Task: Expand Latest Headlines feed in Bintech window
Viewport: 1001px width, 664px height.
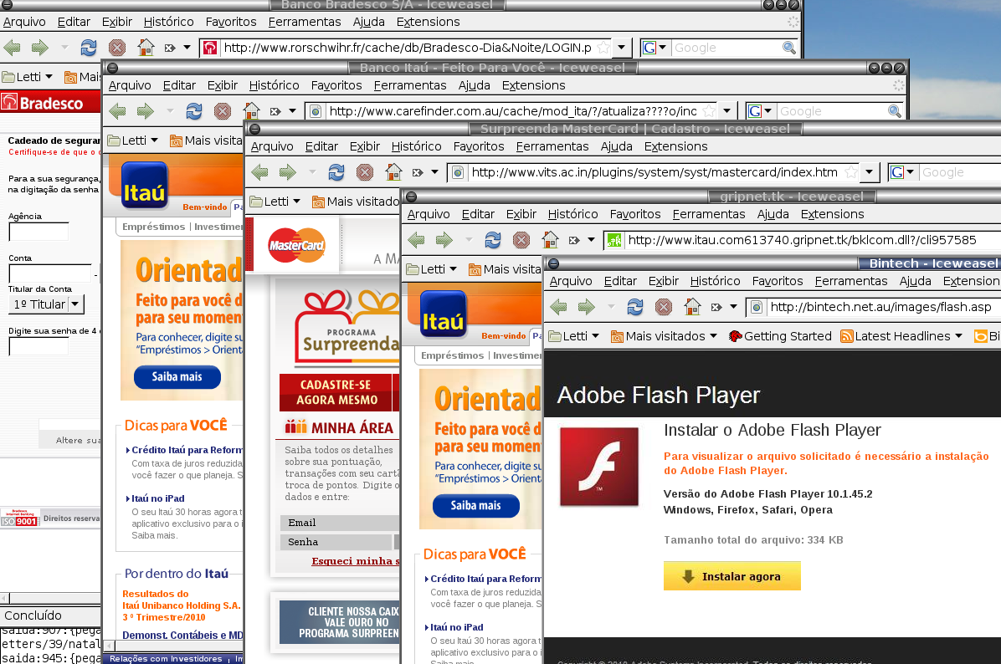Action: coord(901,336)
